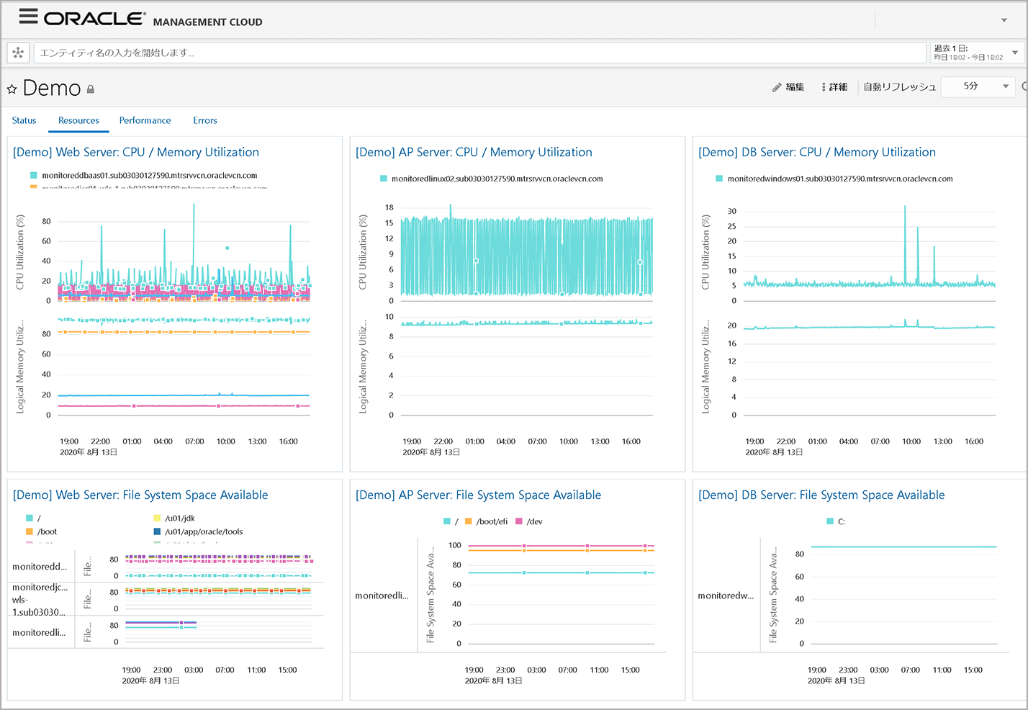Open the user menu arrow at top right
1028x710 pixels.
tap(1004, 20)
